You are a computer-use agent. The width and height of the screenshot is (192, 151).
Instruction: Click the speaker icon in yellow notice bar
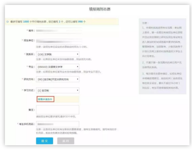tap(7, 21)
